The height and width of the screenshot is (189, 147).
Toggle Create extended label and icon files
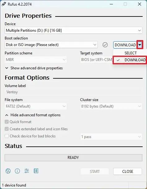[x=7, y=129]
